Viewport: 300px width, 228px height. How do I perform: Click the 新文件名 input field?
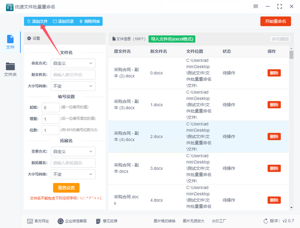pos(73,75)
